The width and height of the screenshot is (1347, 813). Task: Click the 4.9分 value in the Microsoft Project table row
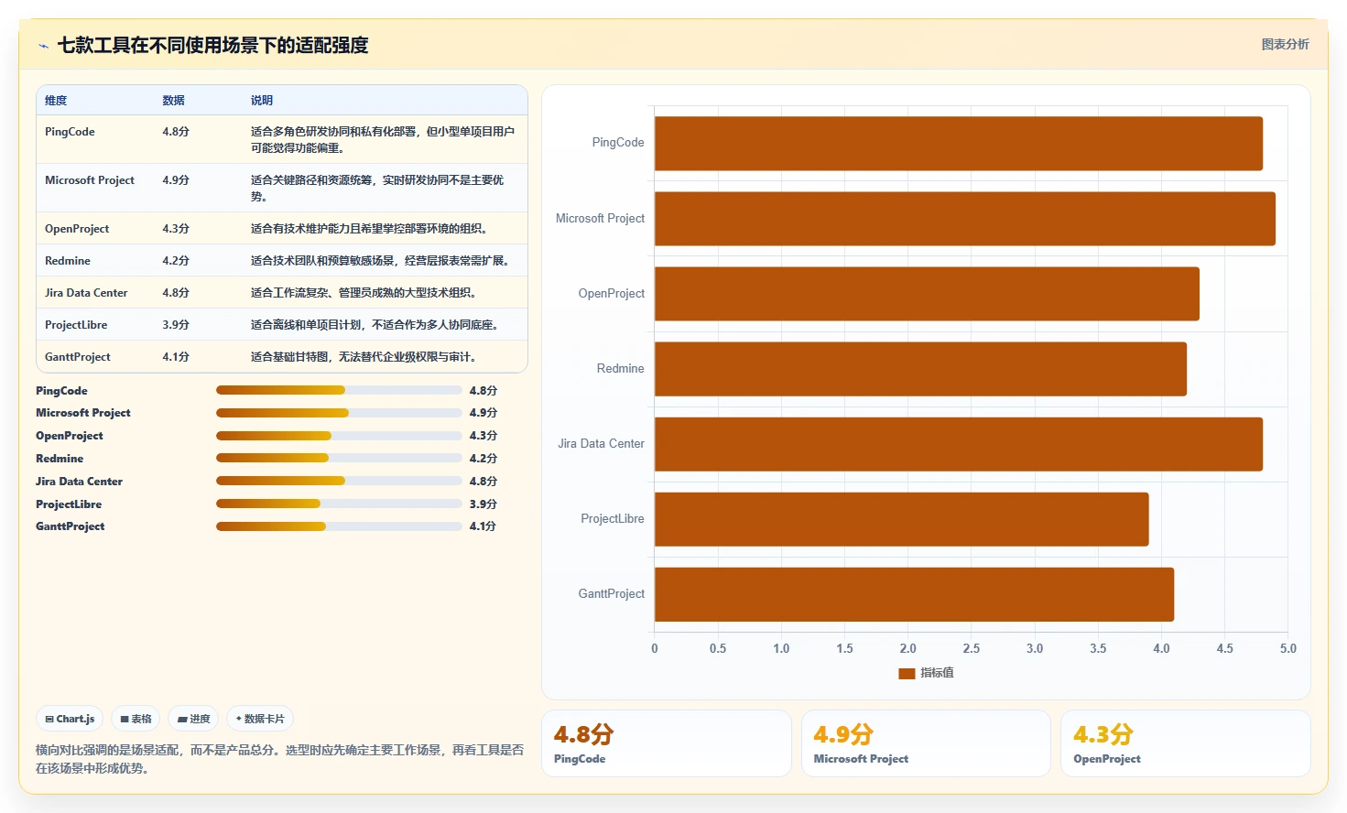pyautogui.click(x=176, y=180)
